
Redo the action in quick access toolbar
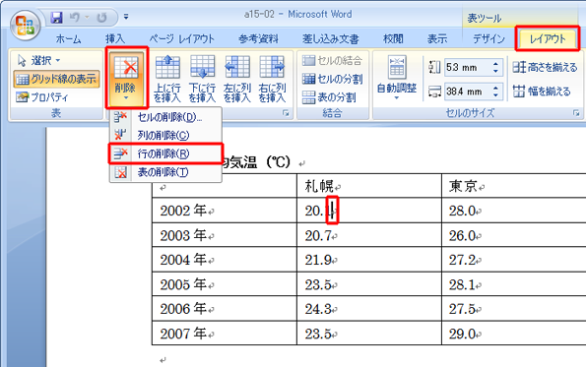(x=101, y=17)
